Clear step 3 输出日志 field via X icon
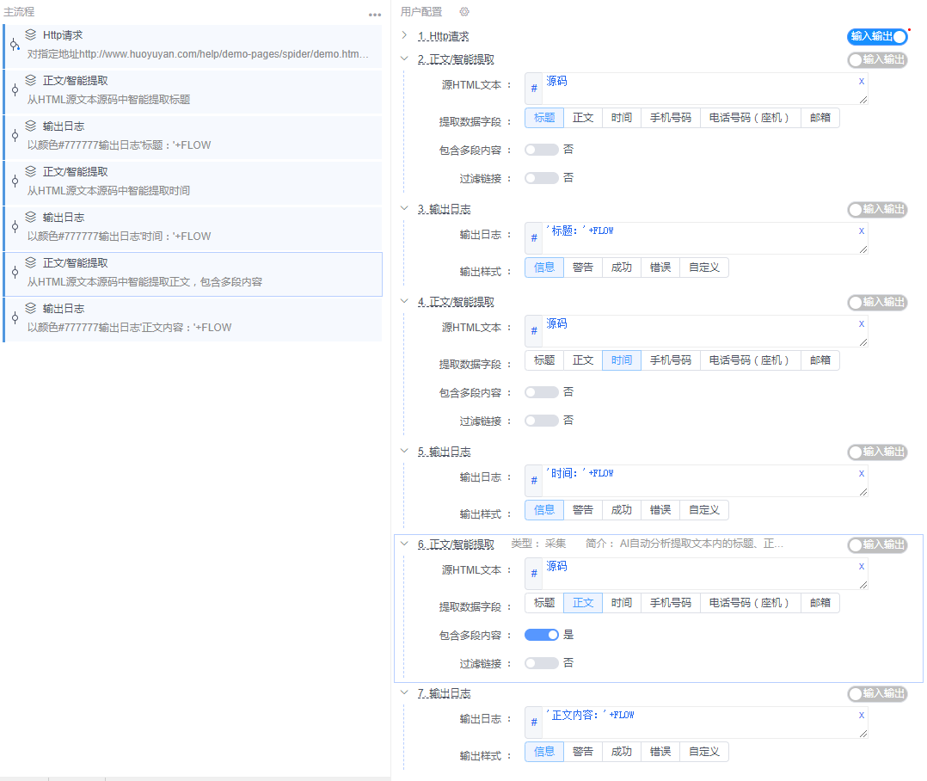The height and width of the screenshot is (781, 927). point(861,231)
